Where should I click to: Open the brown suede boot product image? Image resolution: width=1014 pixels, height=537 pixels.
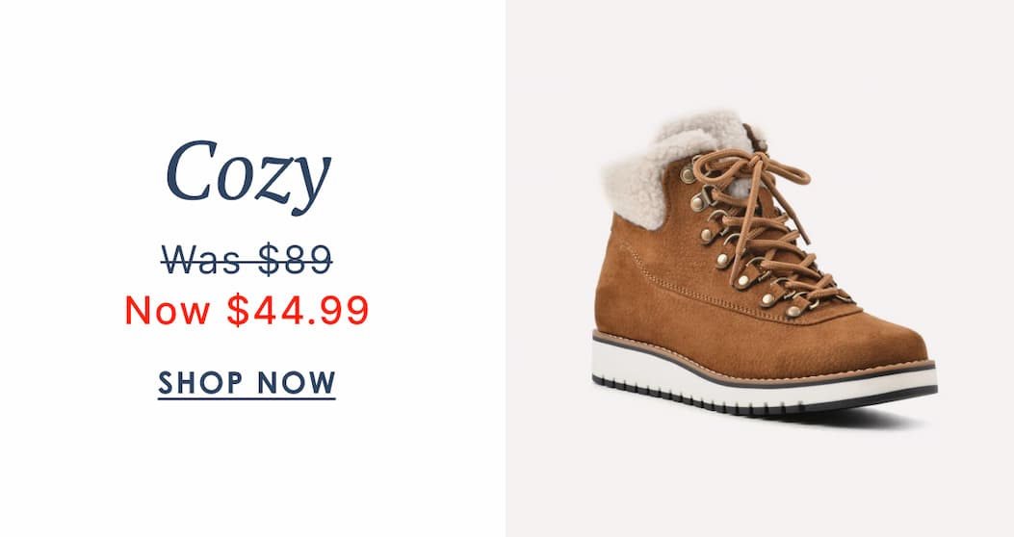(x=765, y=265)
